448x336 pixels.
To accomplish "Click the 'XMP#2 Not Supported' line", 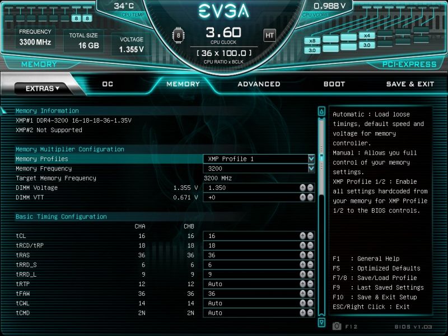I will [x=49, y=130].
